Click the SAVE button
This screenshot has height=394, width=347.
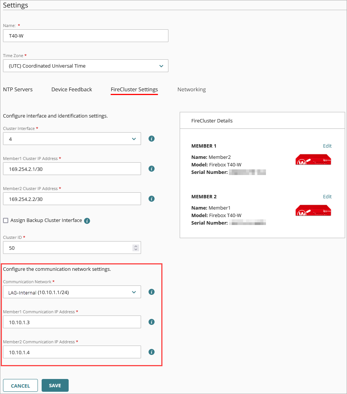(x=55, y=385)
